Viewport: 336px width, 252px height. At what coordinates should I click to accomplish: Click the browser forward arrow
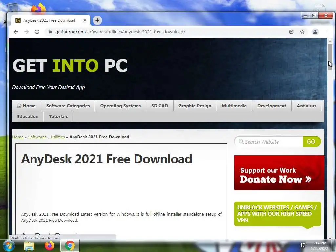coord(27,32)
